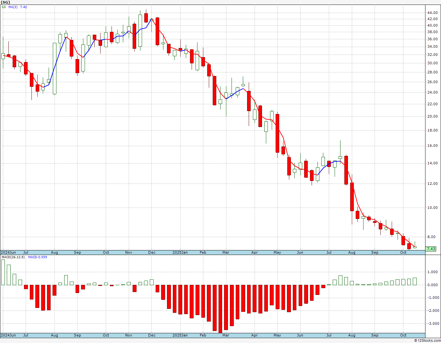Select the 7.42 moving average value
Screen dimensions: 441x343
pyautogui.click(x=23, y=7)
